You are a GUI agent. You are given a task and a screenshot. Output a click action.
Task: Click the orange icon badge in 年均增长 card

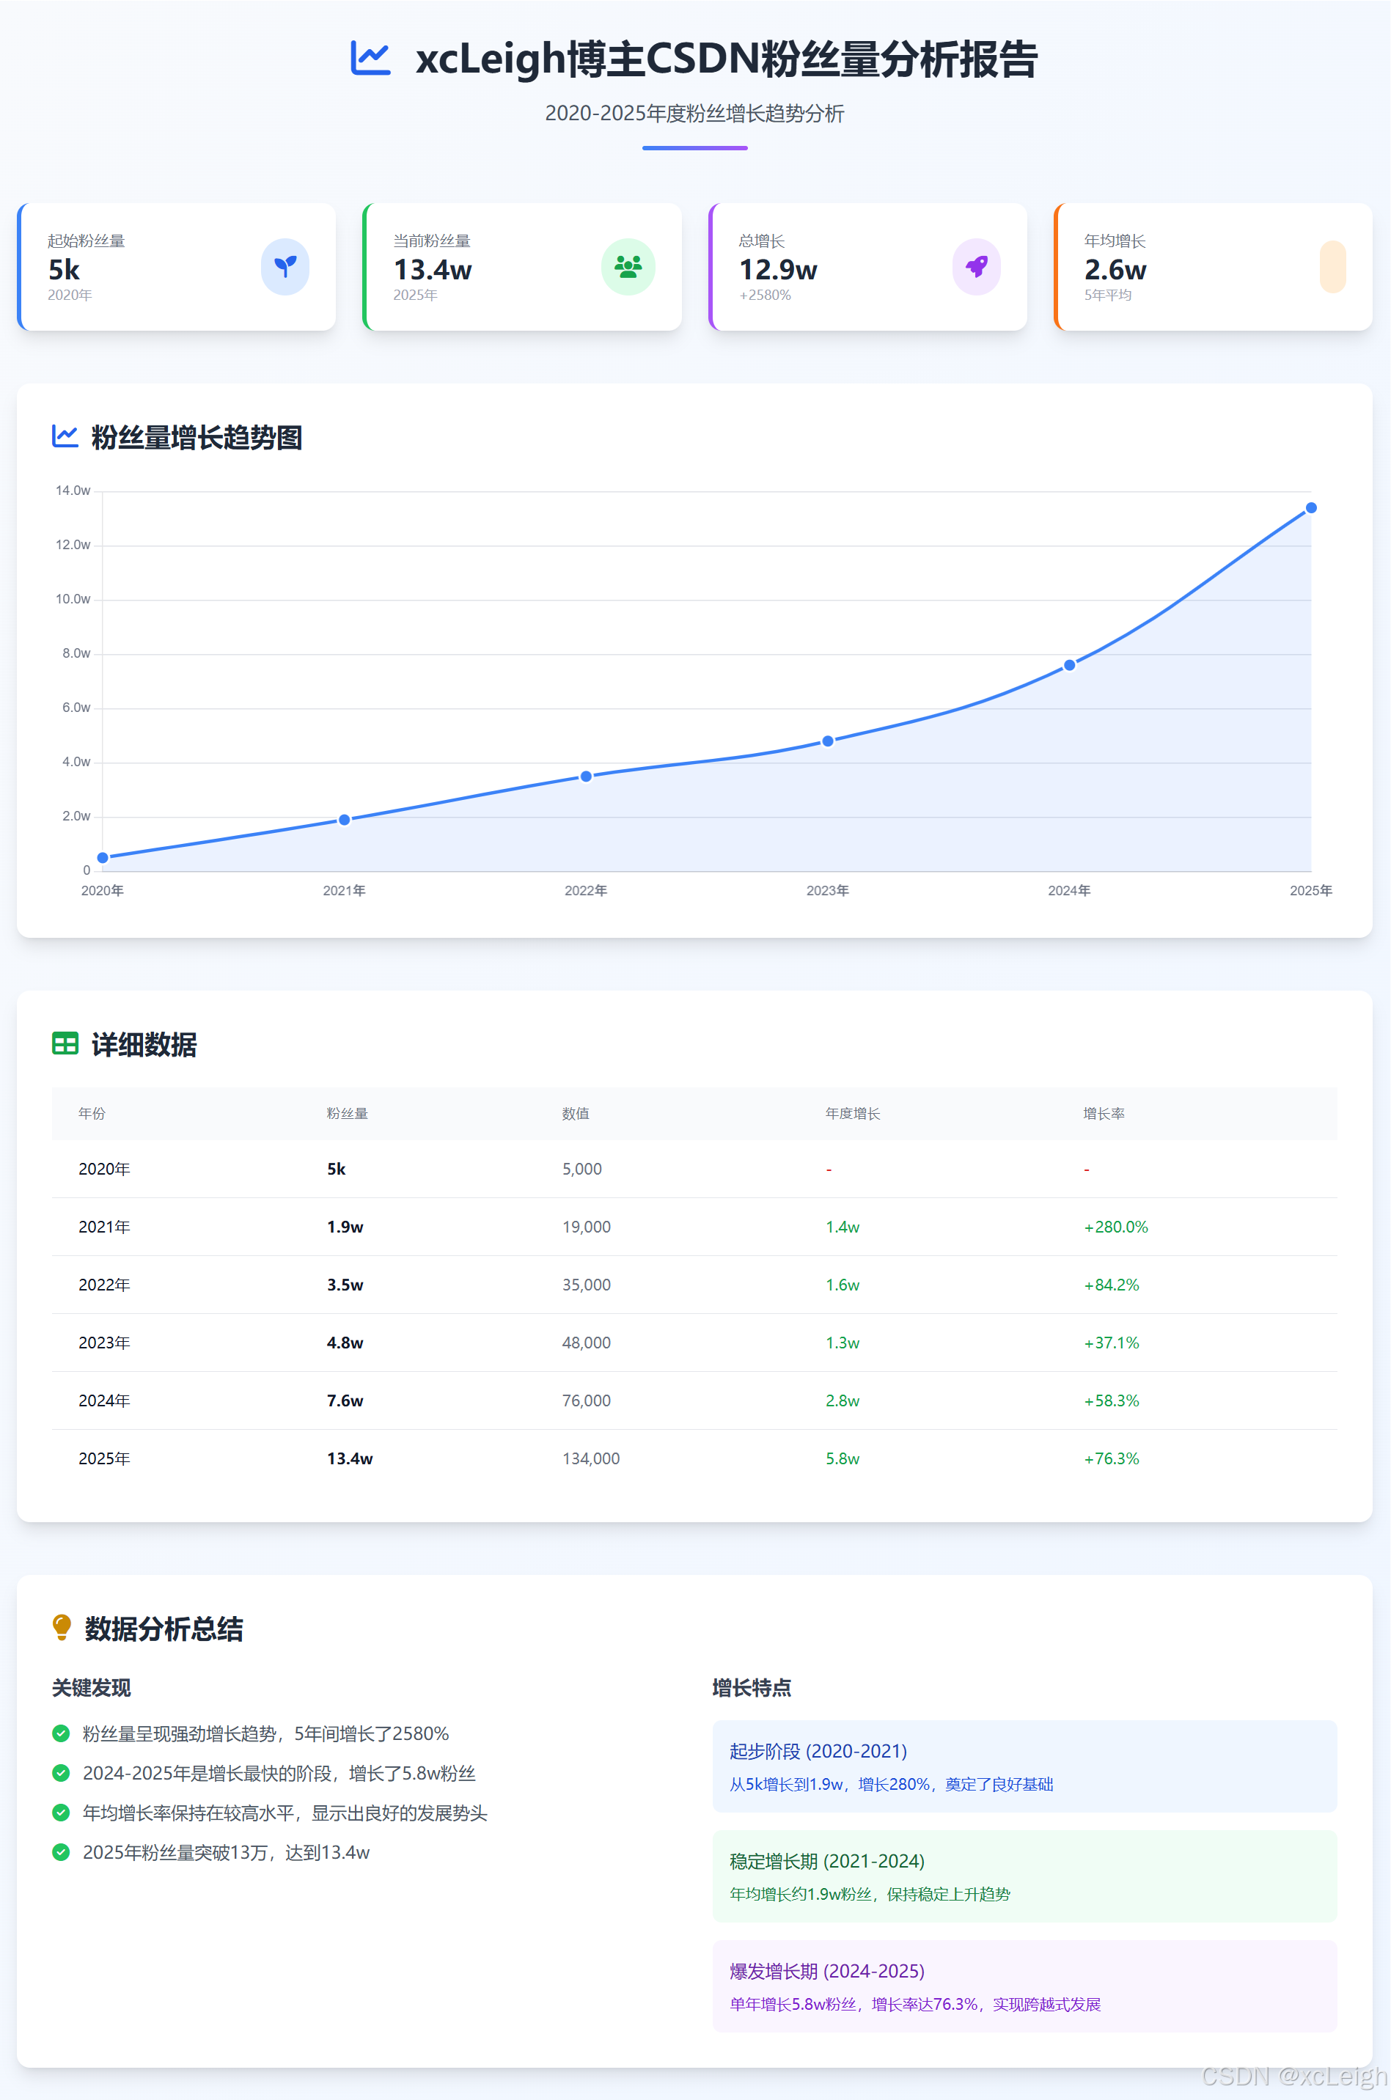click(x=1332, y=266)
